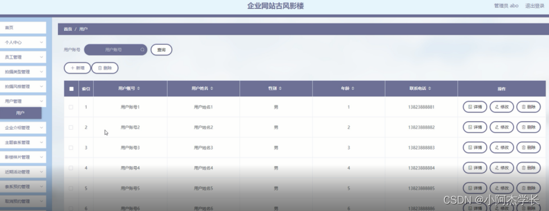Check the box for row 5
The width and height of the screenshot is (549, 211).
(71, 188)
